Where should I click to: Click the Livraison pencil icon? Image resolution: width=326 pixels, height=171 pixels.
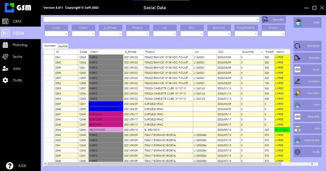coord(297,81)
